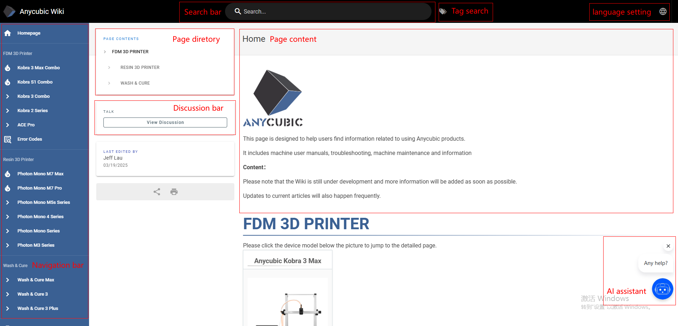Screen dimensions: 678x326
Task: Expand RESIN 3D PRINTER chevron in page contents
Action: tap(109, 67)
